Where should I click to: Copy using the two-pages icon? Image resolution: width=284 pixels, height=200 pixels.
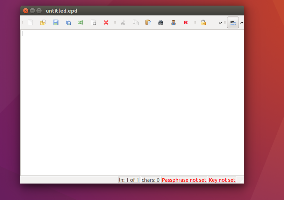click(136, 22)
